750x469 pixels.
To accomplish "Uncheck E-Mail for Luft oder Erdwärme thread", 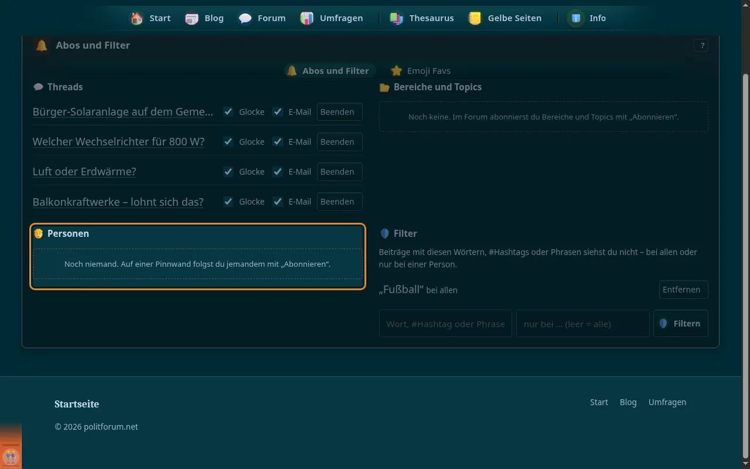I will pyautogui.click(x=278, y=171).
